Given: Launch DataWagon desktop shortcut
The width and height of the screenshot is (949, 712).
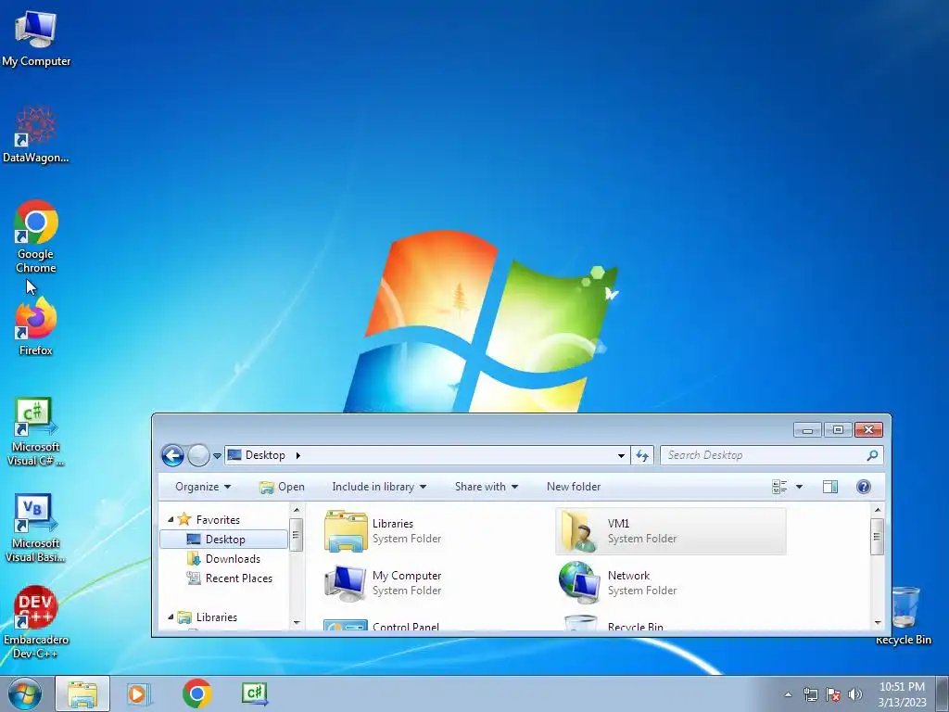Looking at the screenshot, I should [36, 134].
